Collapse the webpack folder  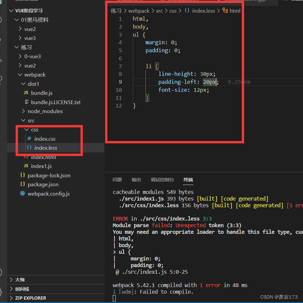point(20,75)
